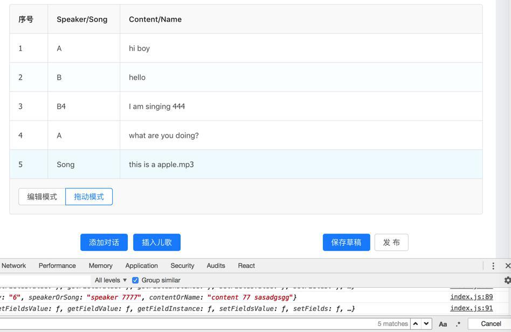Open source link index.js:89
The width and height of the screenshot is (511, 332).
pos(471,296)
